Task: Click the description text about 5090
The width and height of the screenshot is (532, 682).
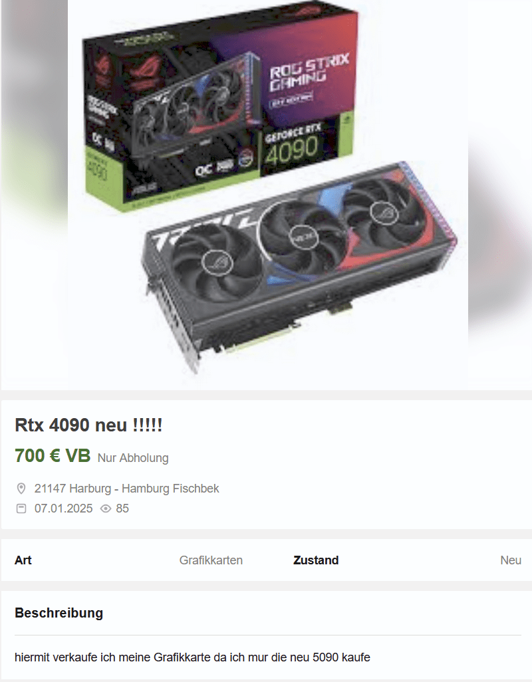Action: coord(192,657)
